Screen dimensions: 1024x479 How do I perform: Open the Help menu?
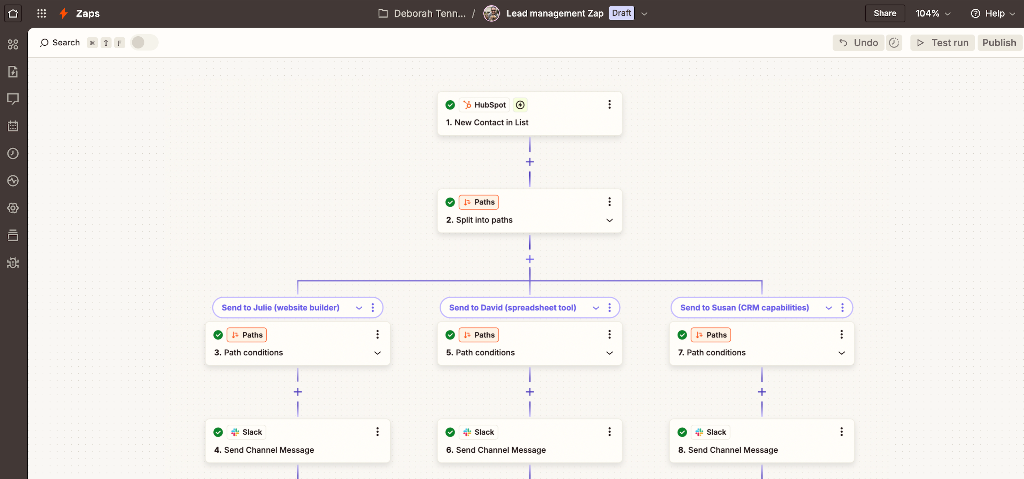[992, 13]
